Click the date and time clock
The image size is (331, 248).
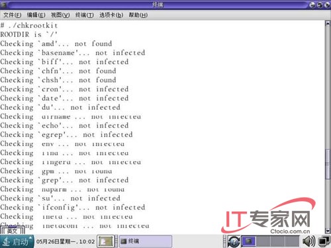pos(66,241)
